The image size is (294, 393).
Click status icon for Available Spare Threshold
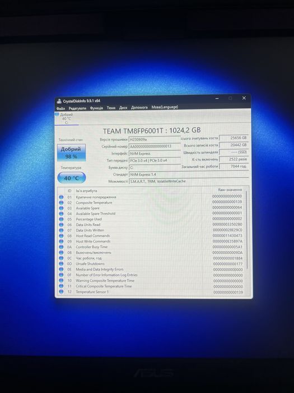point(61,214)
